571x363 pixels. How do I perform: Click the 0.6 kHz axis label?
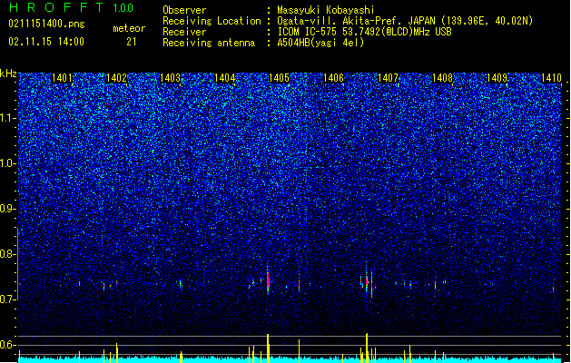(8, 345)
